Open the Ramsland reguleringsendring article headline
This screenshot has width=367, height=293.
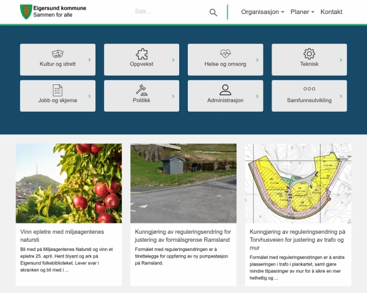(182, 236)
